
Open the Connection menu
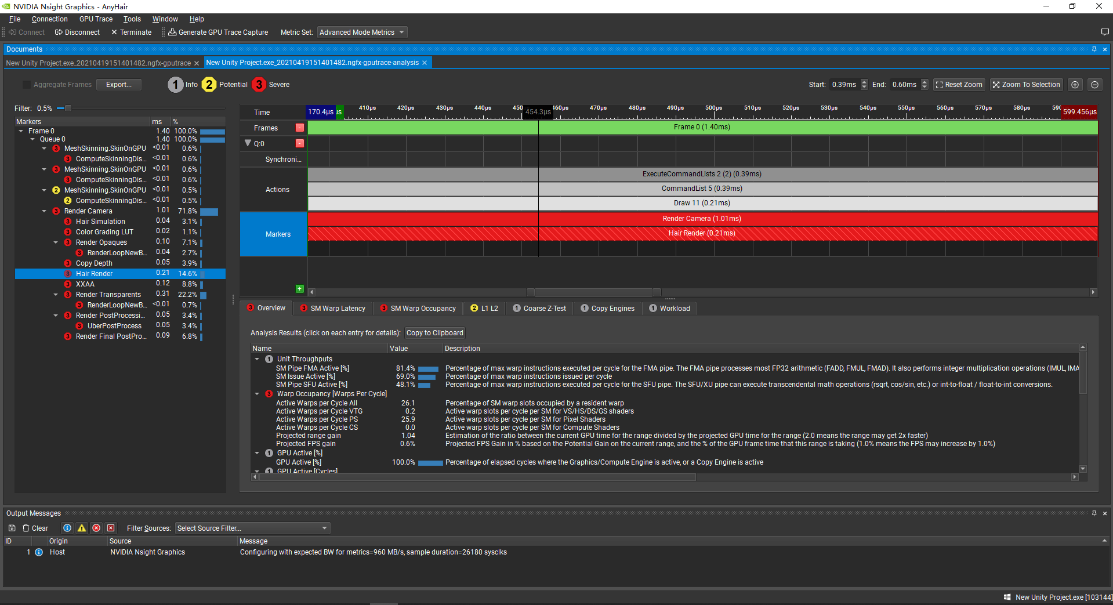[49, 19]
